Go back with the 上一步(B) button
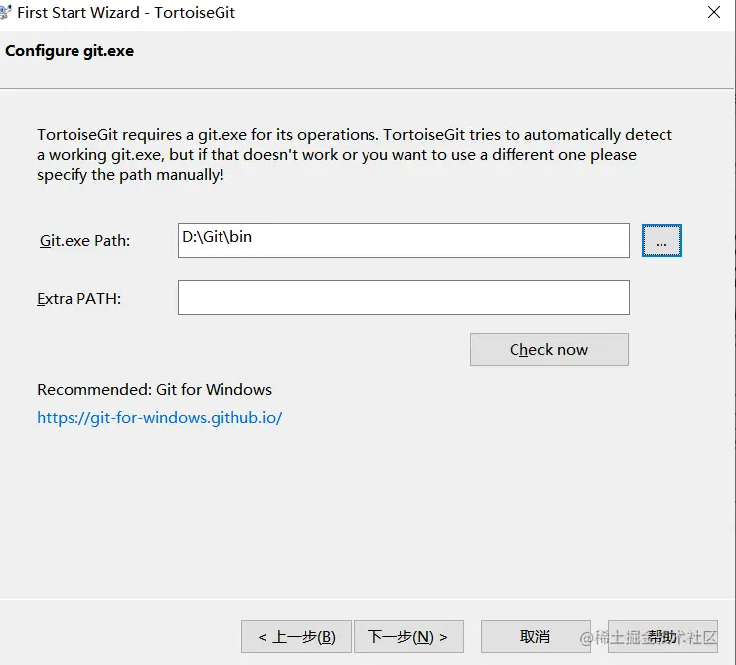The width and height of the screenshot is (736, 665). (x=296, y=637)
